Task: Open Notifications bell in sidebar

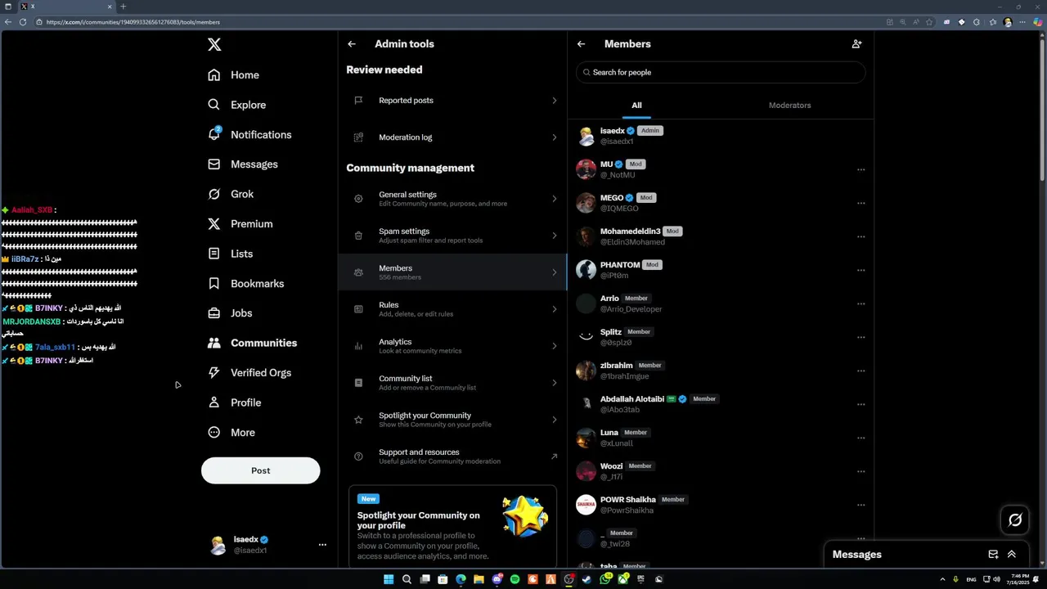Action: point(214,134)
